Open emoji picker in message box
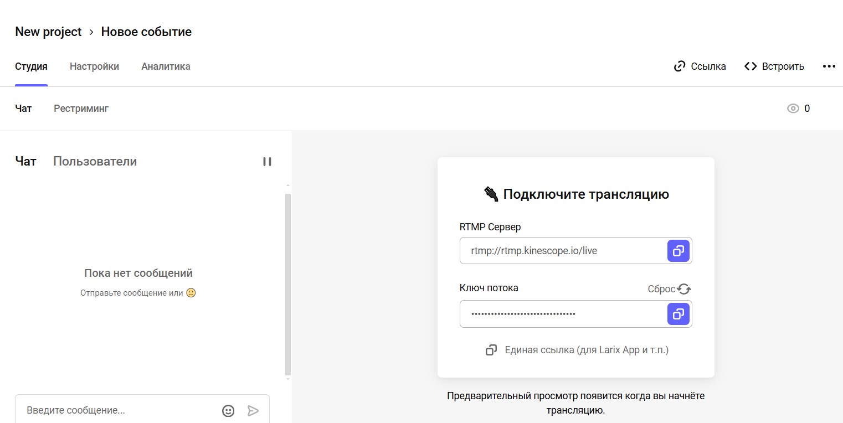The width and height of the screenshot is (843, 423). [228, 410]
